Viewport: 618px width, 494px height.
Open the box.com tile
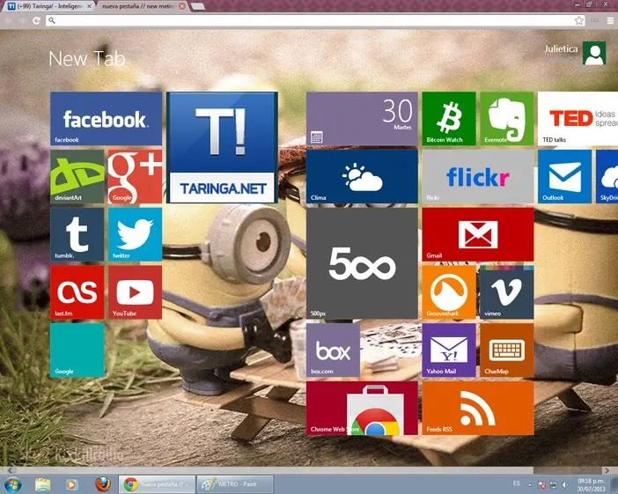333,350
